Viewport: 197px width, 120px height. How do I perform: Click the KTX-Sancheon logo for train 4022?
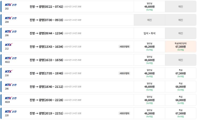coord(11,58)
